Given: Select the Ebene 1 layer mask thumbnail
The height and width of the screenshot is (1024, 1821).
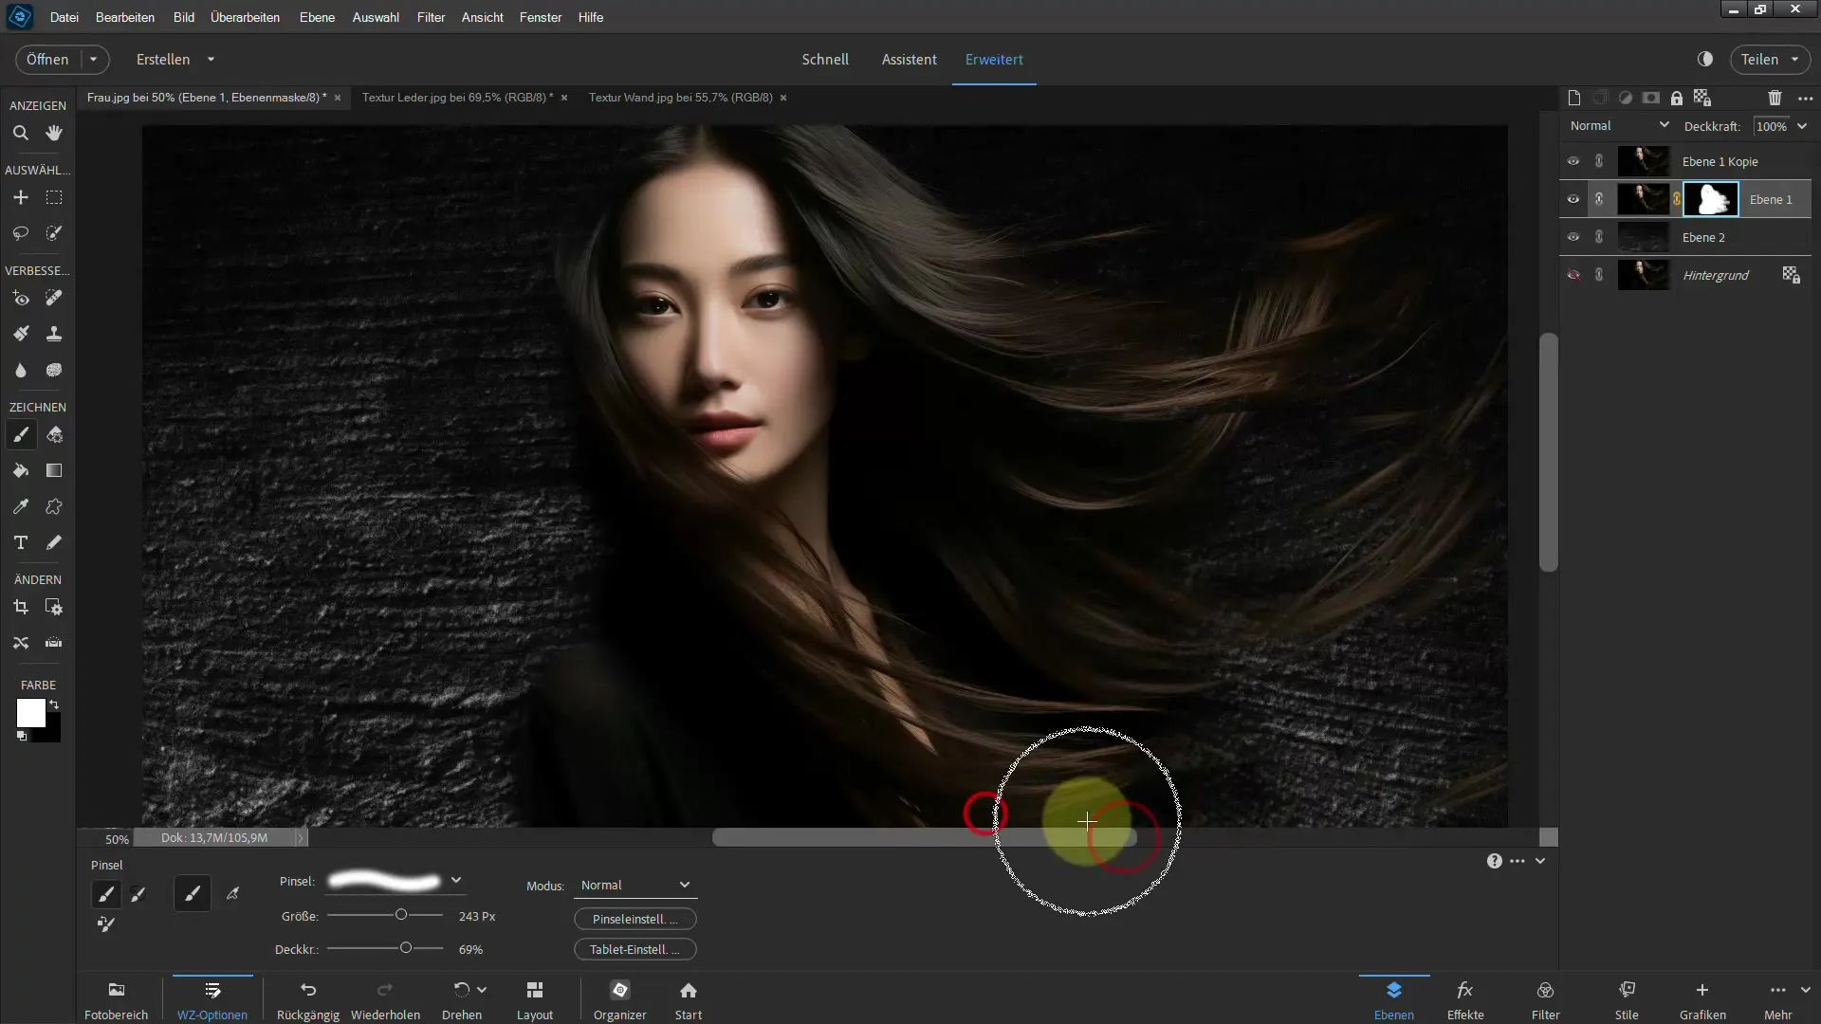Looking at the screenshot, I should click(1711, 199).
